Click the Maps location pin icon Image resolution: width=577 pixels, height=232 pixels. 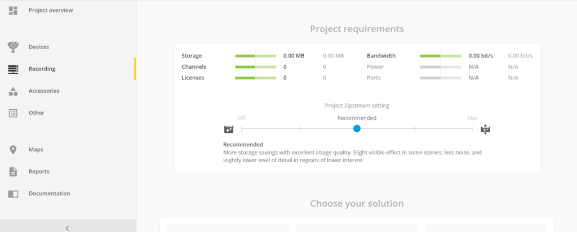coord(14,150)
